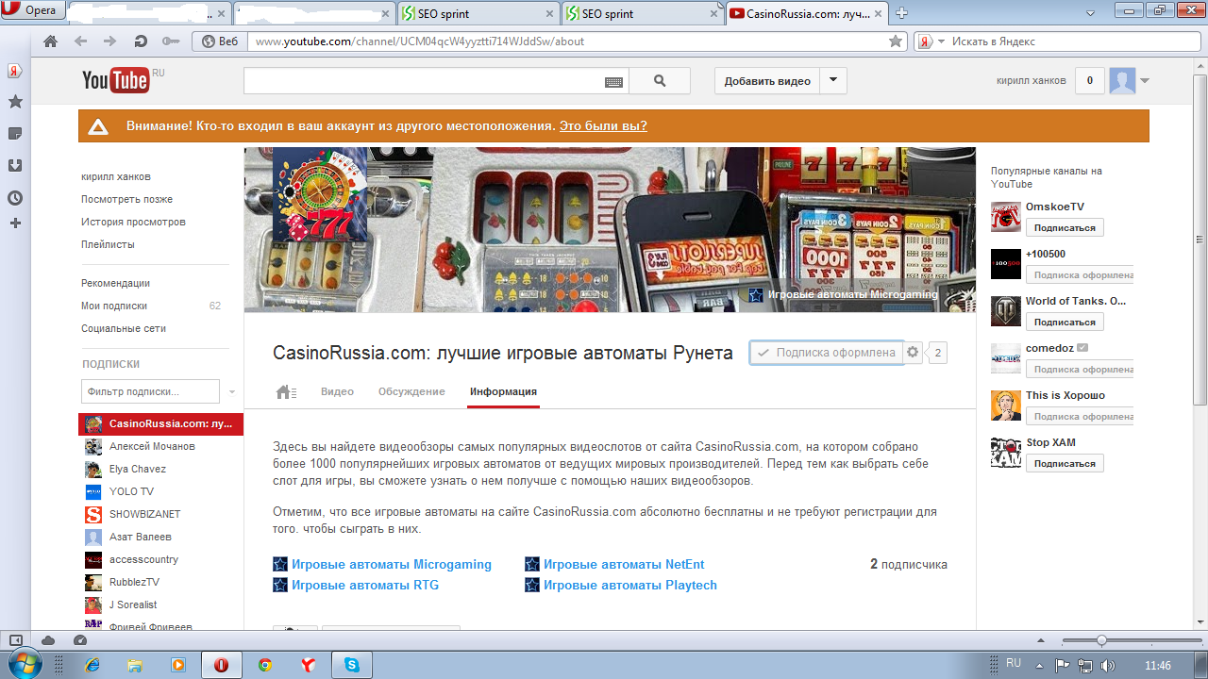Viewport: 1208px width, 679px height.
Task: Reload the page with refresh icon
Action: tap(141, 41)
